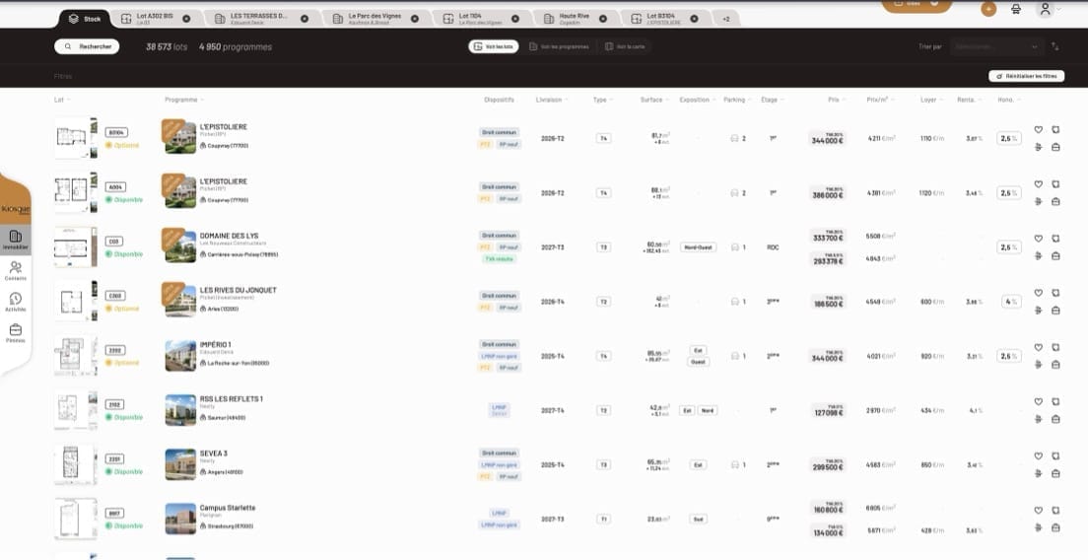
Task: Open briefcase section in left sidebar
Action: (15, 333)
